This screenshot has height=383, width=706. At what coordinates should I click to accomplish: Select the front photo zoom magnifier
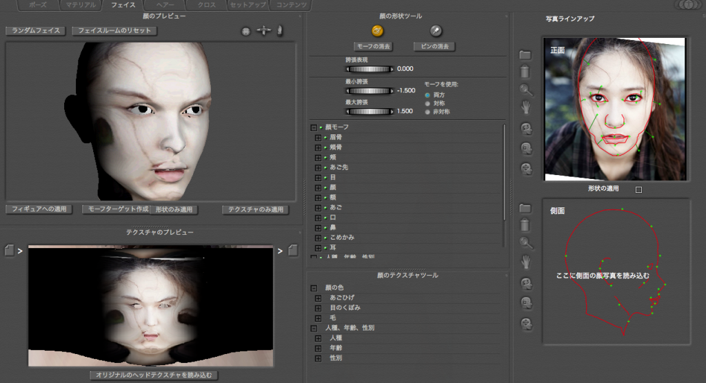pyautogui.click(x=526, y=90)
